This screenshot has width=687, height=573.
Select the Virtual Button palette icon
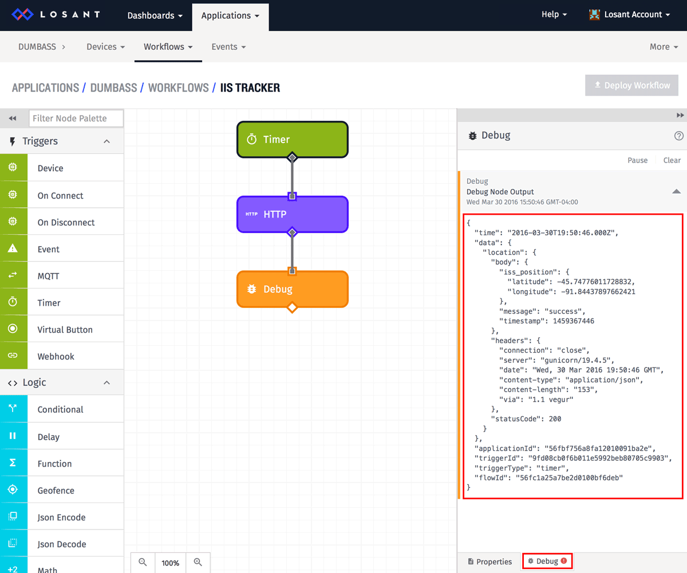coord(13,329)
